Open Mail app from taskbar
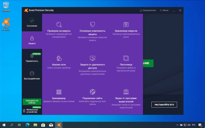 51,125
